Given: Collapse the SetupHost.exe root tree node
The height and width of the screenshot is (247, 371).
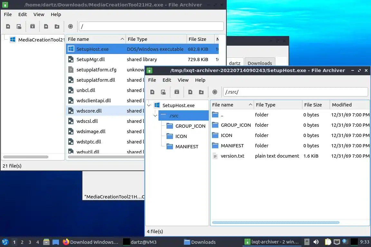Looking at the screenshot, I should 149,105.
